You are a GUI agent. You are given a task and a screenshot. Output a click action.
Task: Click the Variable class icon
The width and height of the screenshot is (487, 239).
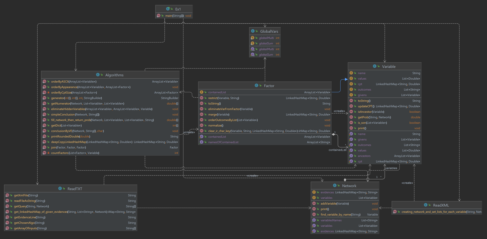[375, 66]
